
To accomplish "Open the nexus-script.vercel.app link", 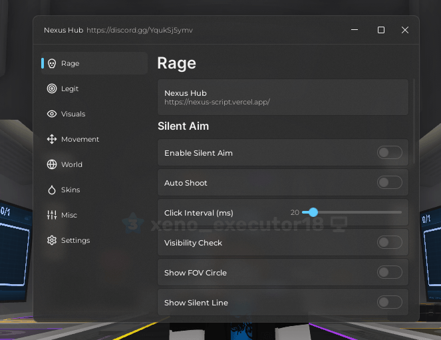I will point(217,102).
